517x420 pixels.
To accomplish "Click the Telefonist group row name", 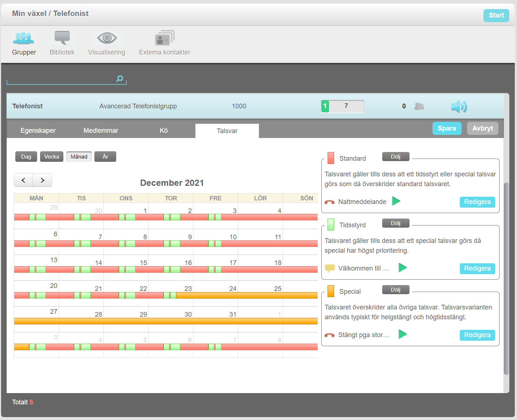I will 27,106.
